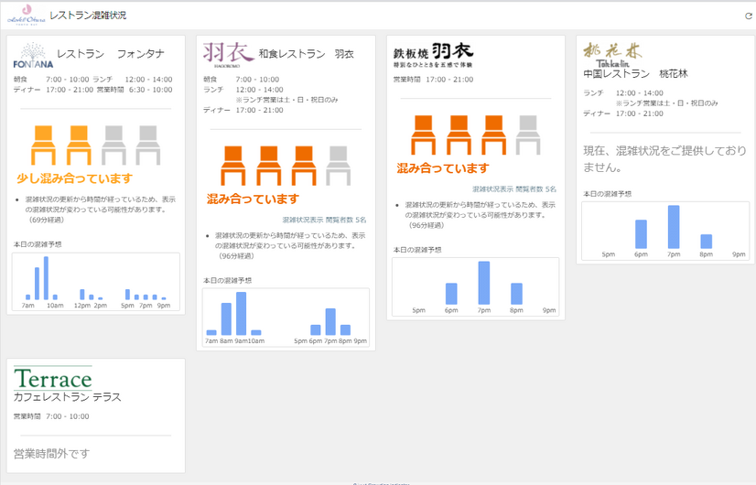756x485 pixels.
Task: Click the 9am bar in 和食レストラン 羽衣 chart
Action: pyautogui.click(x=242, y=314)
